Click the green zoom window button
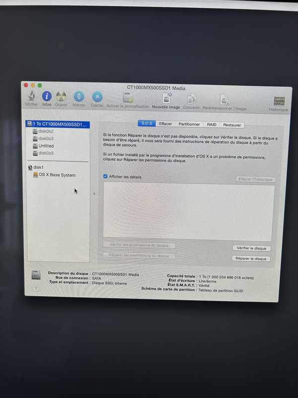This screenshot has width=298, height=398. click(40, 85)
